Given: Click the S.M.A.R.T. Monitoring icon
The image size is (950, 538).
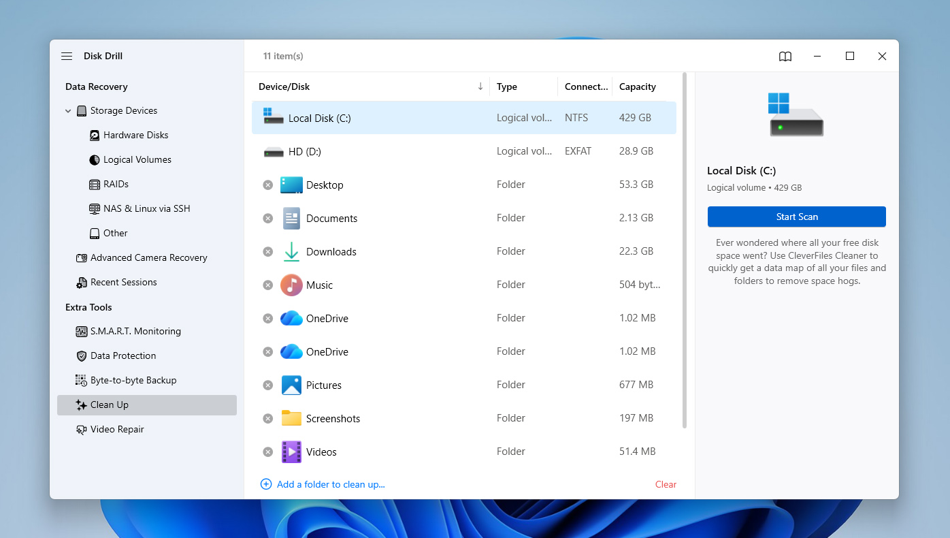Looking at the screenshot, I should 82,332.
